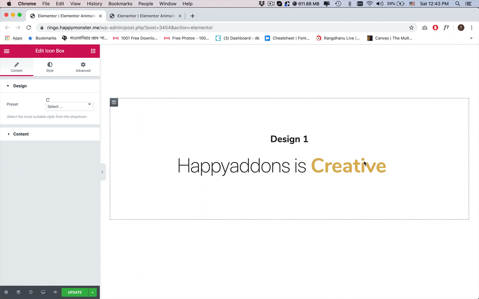Hide the panel using the collapse arrow
Screen dimensions: 479x299
[102, 172]
